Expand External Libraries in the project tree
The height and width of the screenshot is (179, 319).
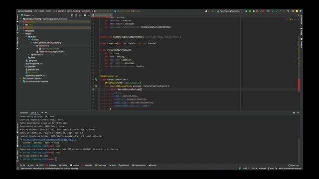[21, 79]
